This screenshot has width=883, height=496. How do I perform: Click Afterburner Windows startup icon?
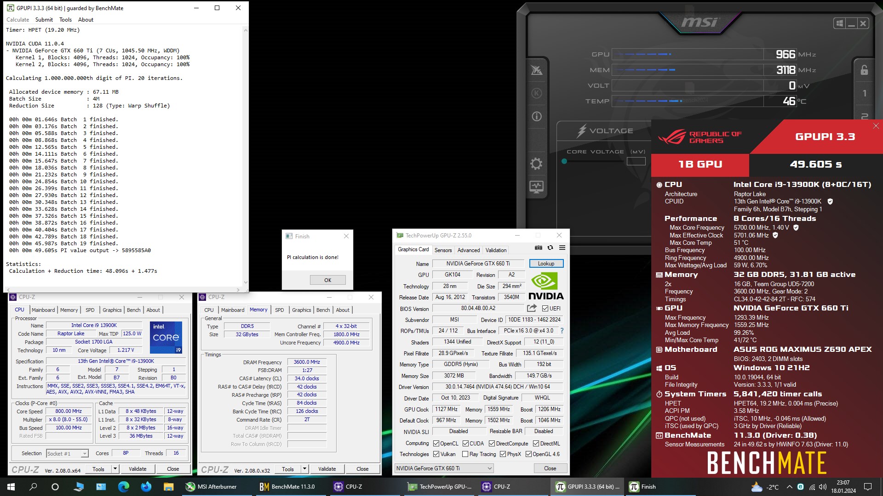point(840,23)
